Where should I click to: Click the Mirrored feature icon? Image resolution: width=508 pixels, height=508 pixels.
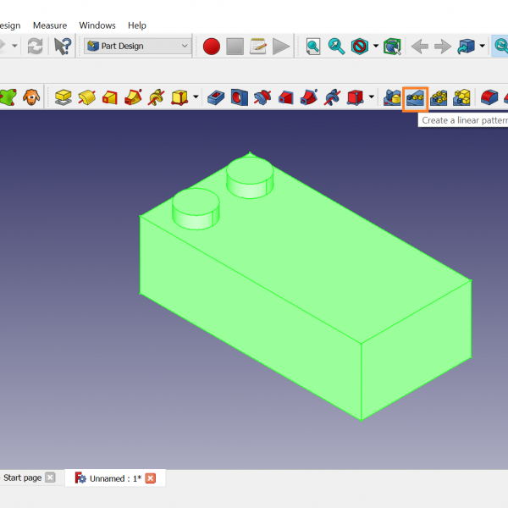tap(392, 97)
